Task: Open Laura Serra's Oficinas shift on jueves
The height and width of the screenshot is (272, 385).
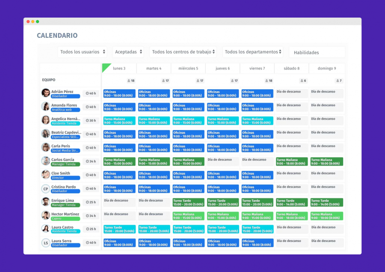Action: [x=223, y=243]
